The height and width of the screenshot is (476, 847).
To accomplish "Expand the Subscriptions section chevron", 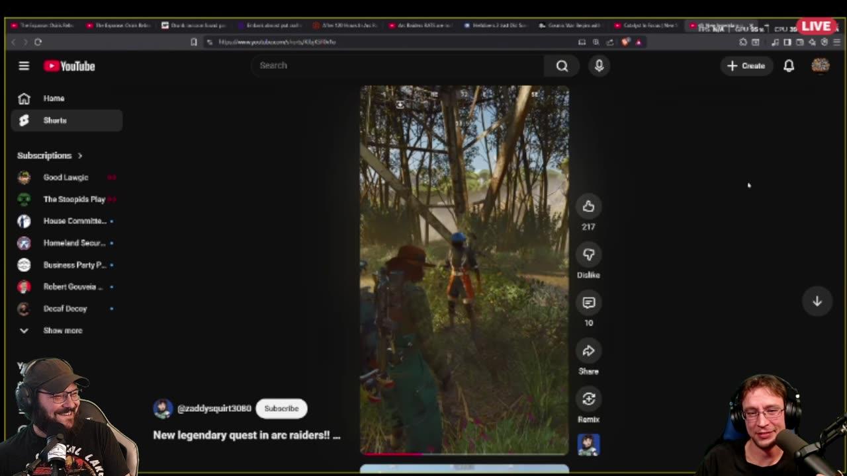I will point(80,156).
